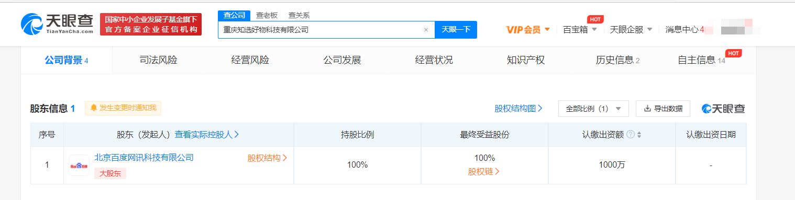
Task: Select the 查老板 search tab
Action: point(267,15)
